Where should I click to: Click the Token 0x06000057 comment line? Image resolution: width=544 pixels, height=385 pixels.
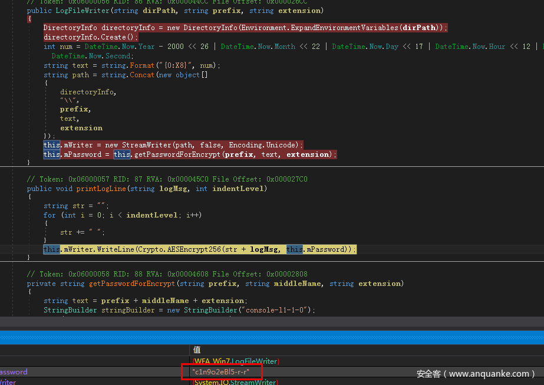tap(167, 179)
